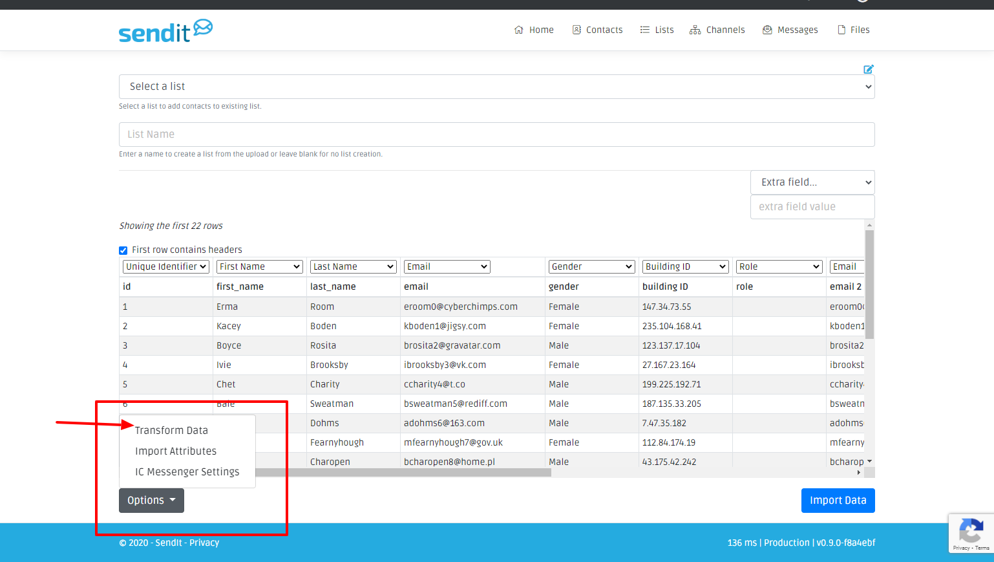Click the Home house icon
This screenshot has width=994, height=562.
[x=518, y=30]
